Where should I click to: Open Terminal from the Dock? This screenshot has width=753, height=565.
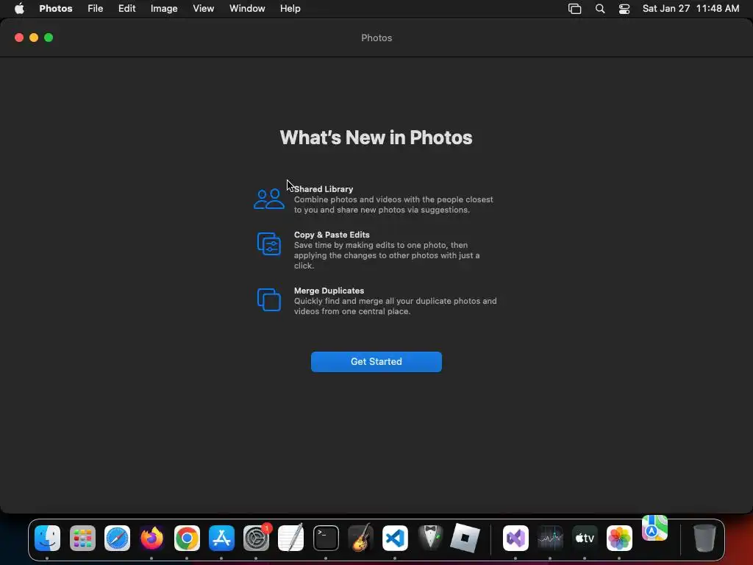[326, 538]
